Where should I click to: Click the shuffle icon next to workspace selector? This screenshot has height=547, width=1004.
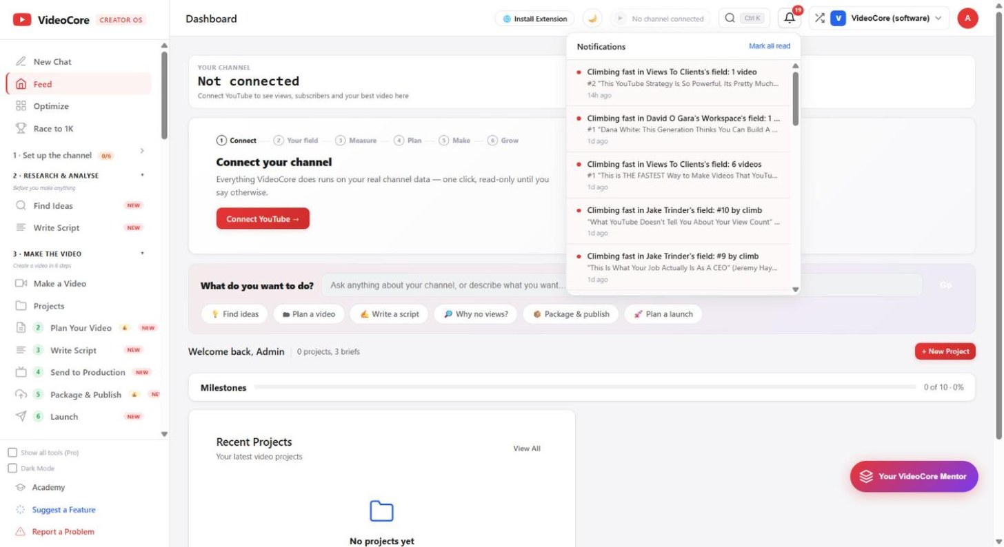point(819,19)
